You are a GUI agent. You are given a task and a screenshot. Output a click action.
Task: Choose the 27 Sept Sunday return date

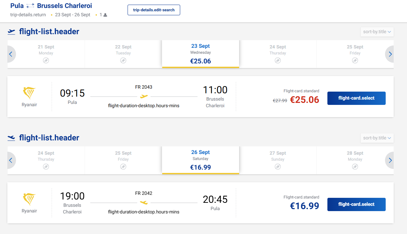coord(278,160)
